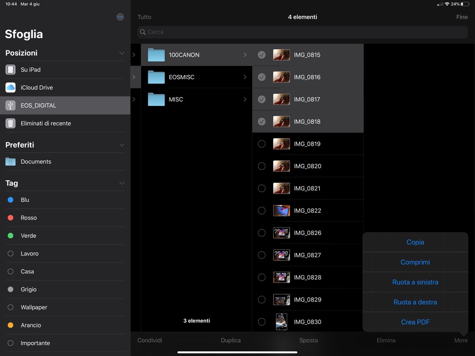Image resolution: width=475 pixels, height=356 pixels.
Task: Collapse the Preferiti section
Action: point(122,145)
